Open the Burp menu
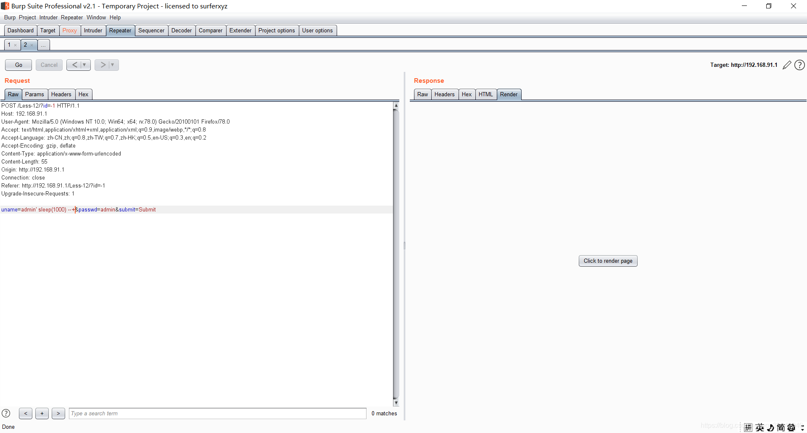Image resolution: width=807 pixels, height=433 pixels. (10, 18)
